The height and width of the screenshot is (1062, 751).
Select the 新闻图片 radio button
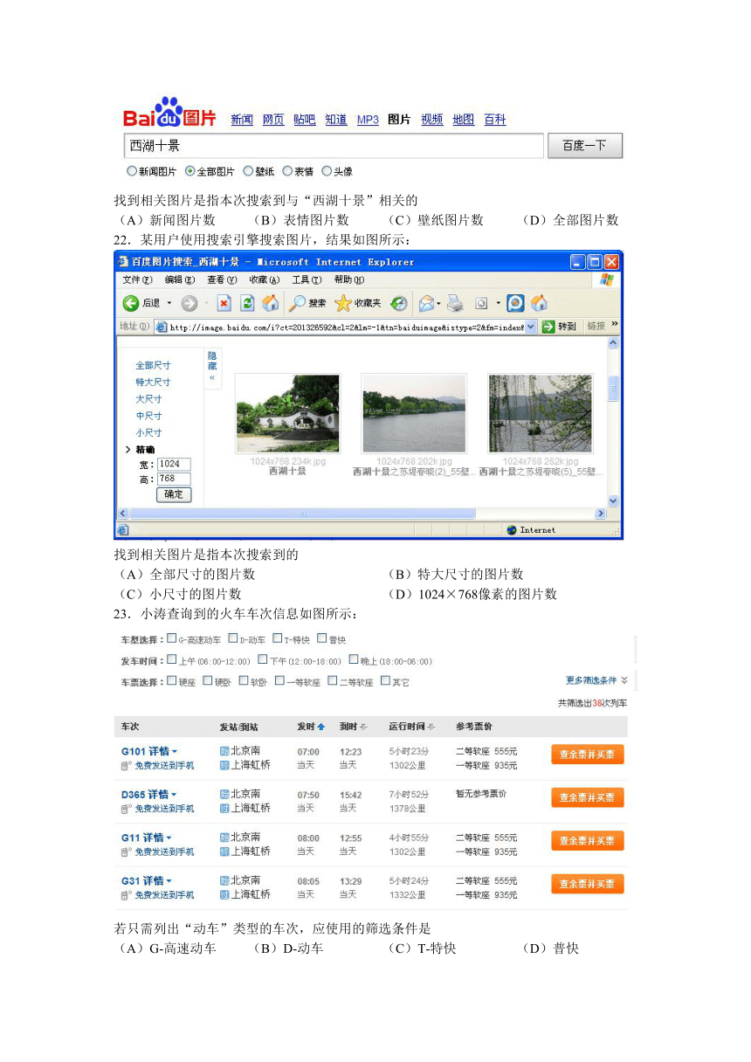tap(132, 171)
